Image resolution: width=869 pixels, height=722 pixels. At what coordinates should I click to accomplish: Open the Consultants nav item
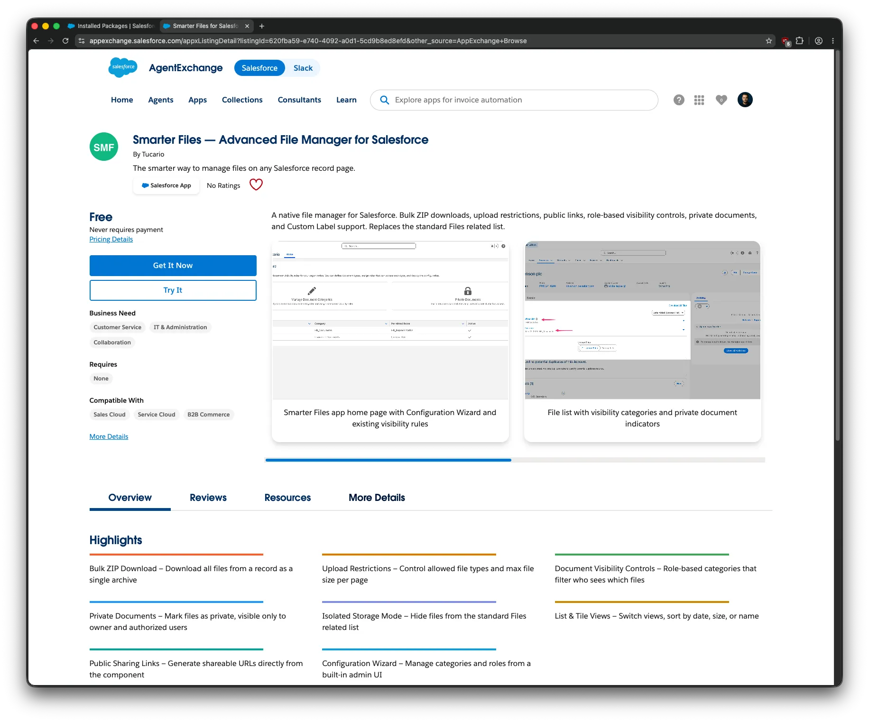299,100
